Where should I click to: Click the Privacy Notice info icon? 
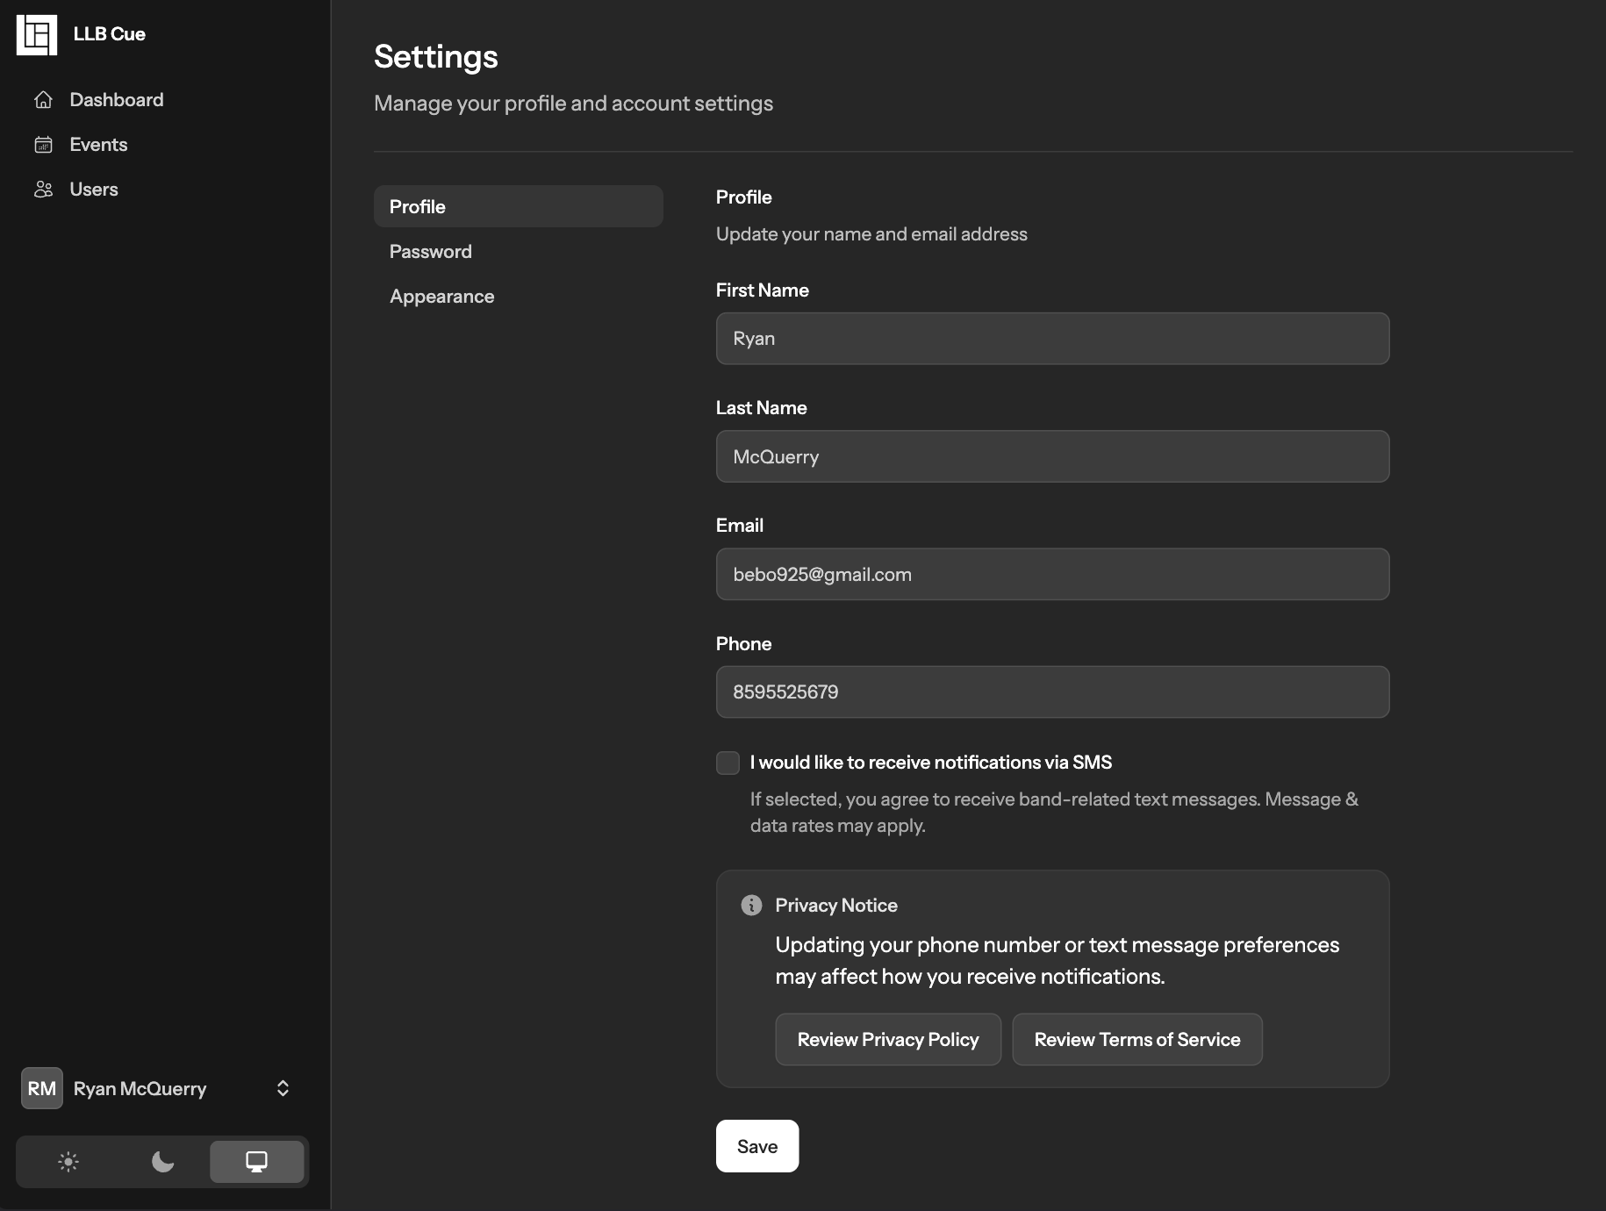pyautogui.click(x=751, y=905)
